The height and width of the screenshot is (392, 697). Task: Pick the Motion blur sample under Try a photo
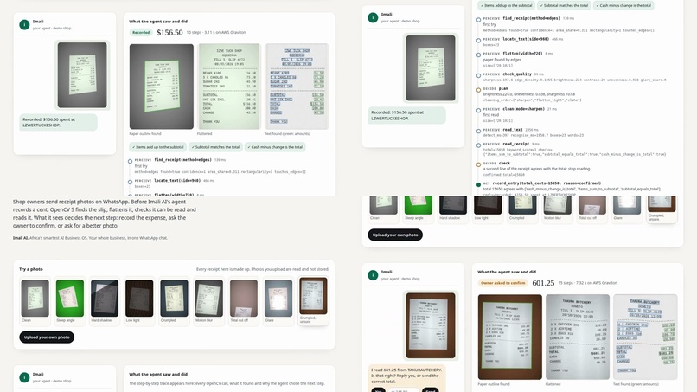pyautogui.click(x=208, y=301)
